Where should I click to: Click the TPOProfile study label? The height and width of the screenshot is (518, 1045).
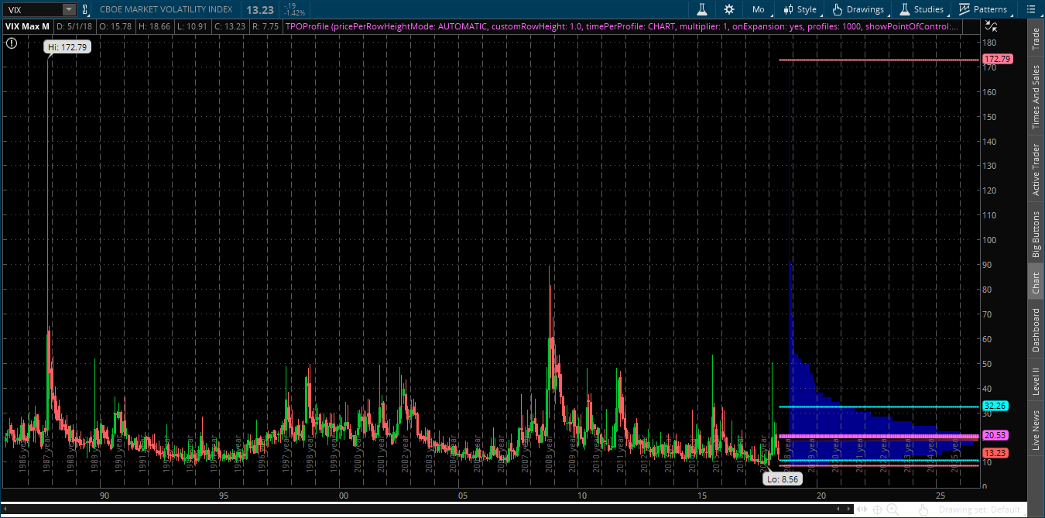coord(622,26)
